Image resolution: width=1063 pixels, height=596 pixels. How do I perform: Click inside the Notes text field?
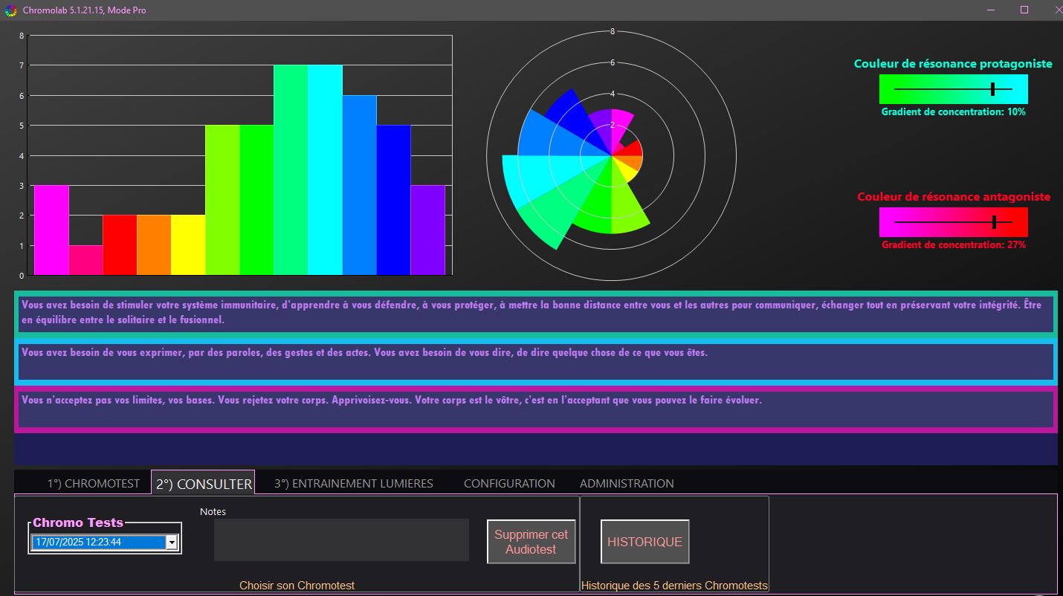point(341,540)
